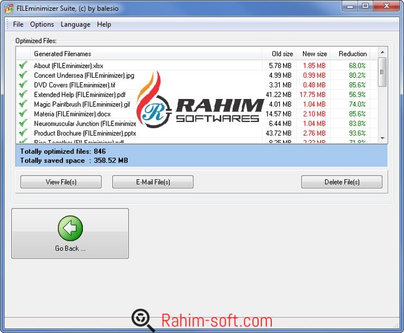Close the FILEminimizer Suite window
The width and height of the screenshot is (404, 333).
(x=386, y=6)
